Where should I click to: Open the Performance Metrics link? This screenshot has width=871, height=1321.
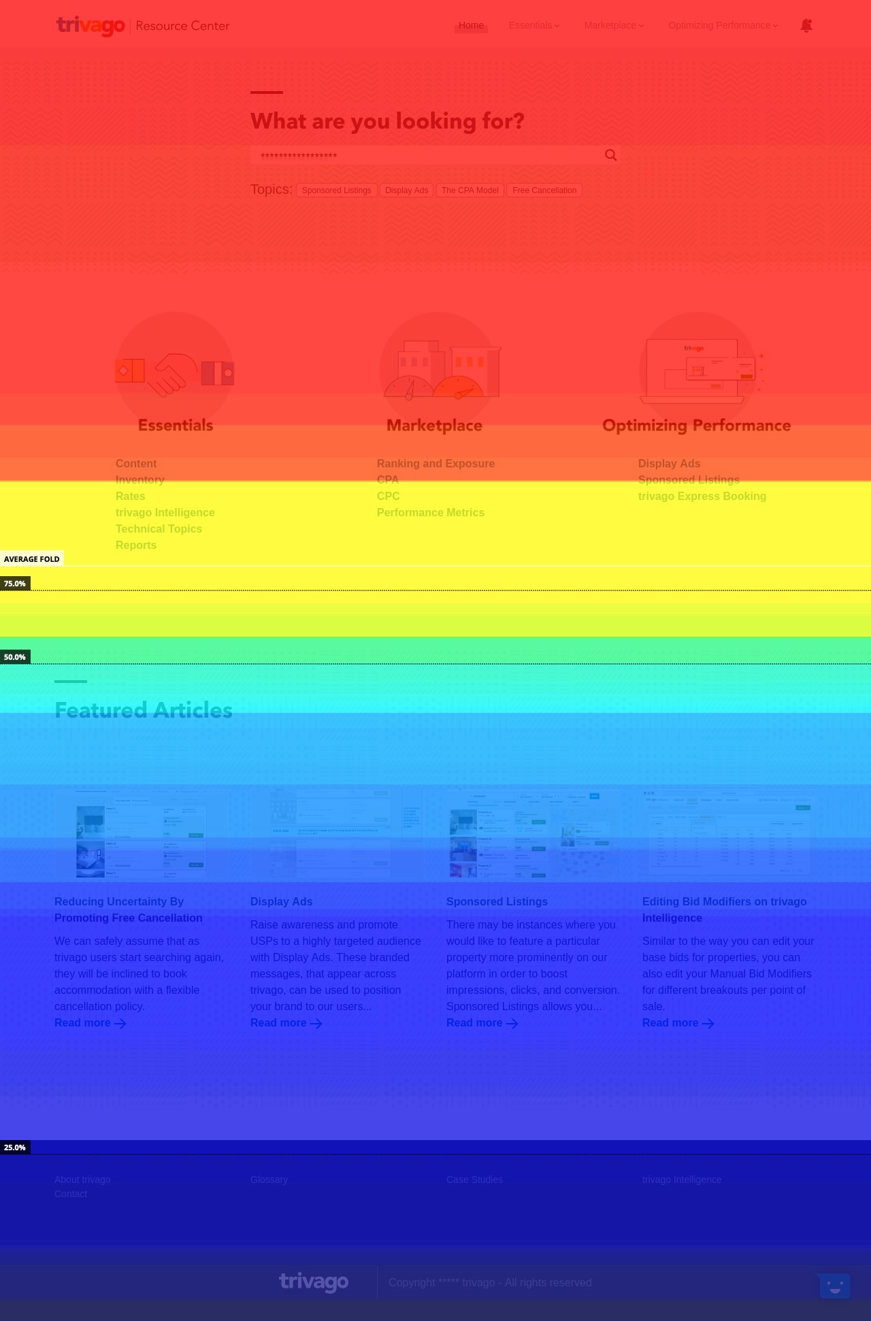click(x=431, y=512)
